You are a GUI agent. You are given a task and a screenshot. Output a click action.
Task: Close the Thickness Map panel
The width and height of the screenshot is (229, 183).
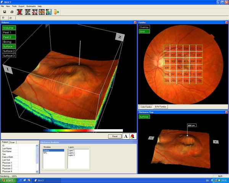(226, 112)
